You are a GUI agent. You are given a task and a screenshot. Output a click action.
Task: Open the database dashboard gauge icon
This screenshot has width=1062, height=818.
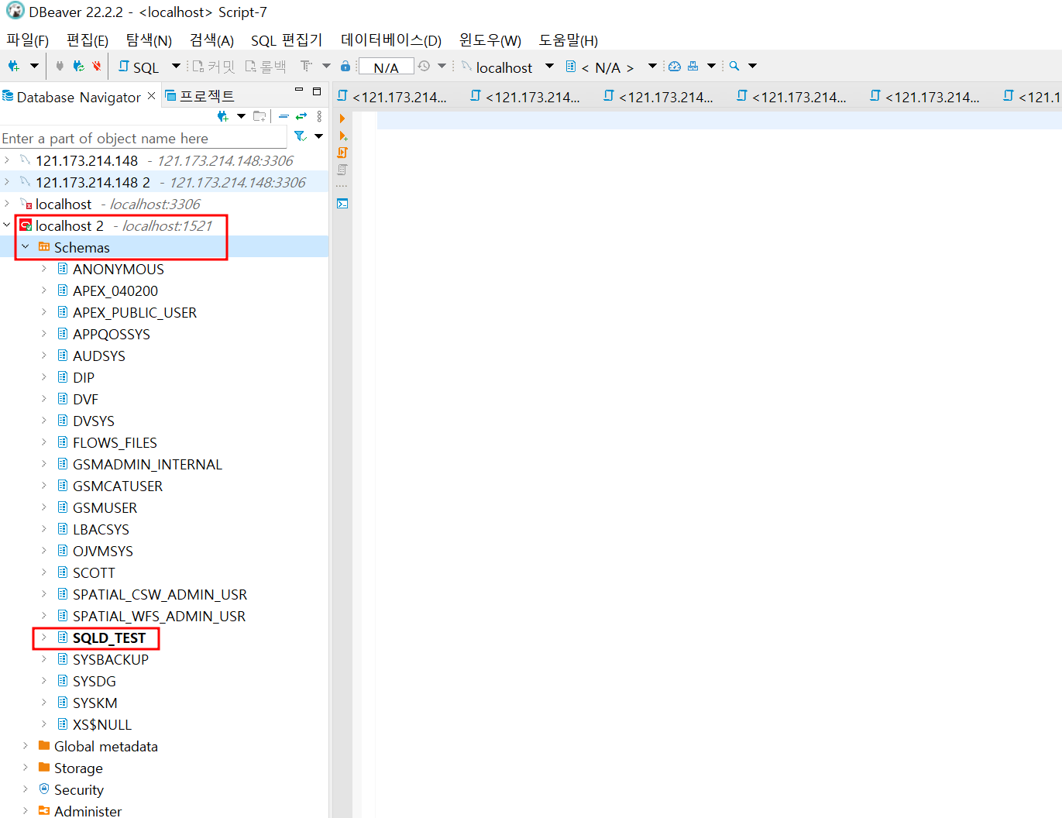tap(675, 67)
